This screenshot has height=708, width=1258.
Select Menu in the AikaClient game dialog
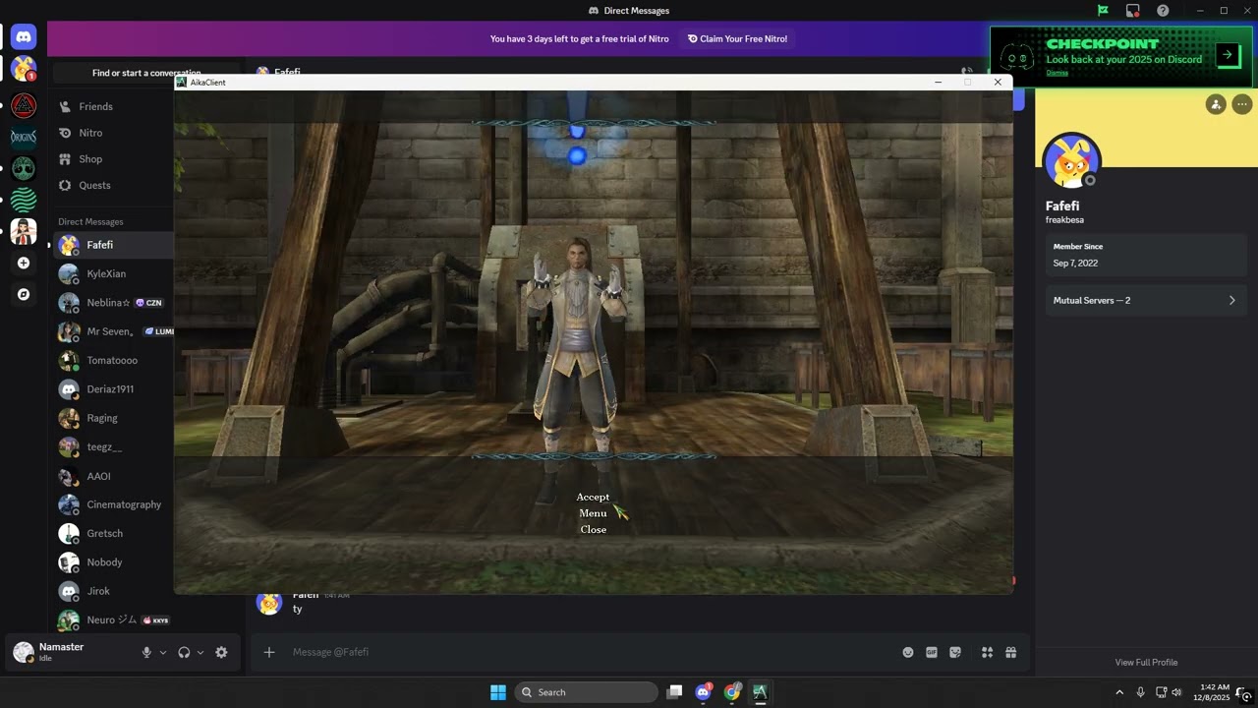point(593,513)
